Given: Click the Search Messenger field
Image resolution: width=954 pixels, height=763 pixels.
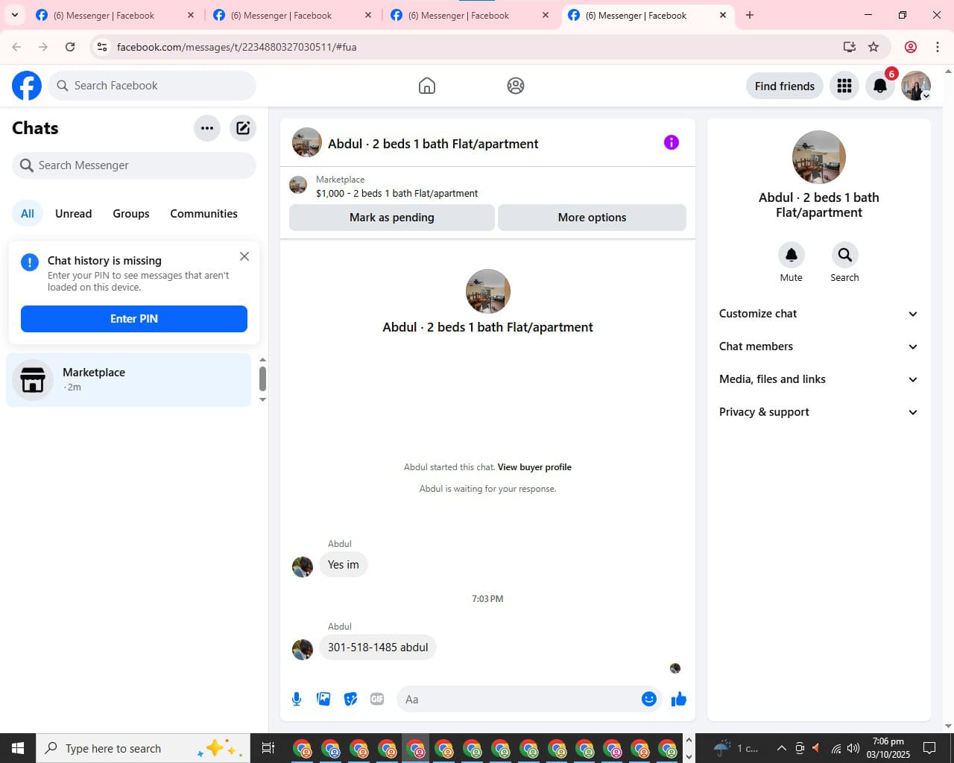Looking at the screenshot, I should pos(134,165).
